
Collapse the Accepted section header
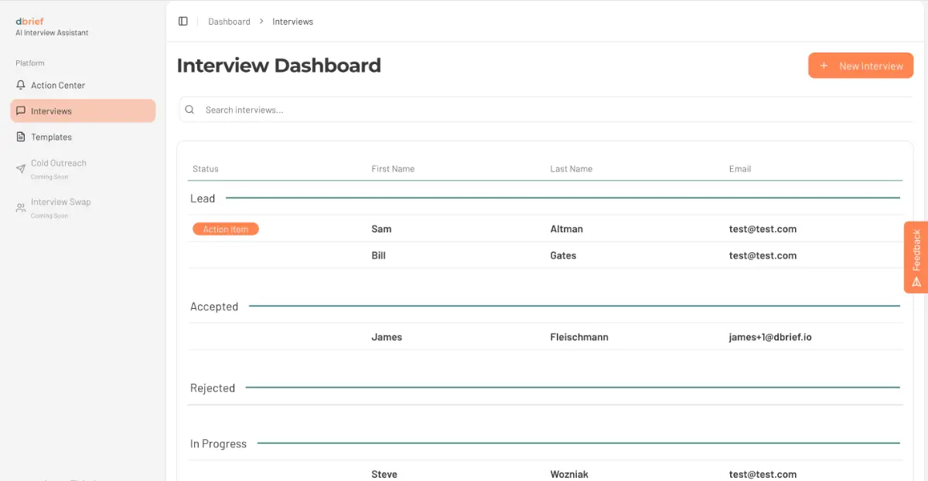click(214, 307)
